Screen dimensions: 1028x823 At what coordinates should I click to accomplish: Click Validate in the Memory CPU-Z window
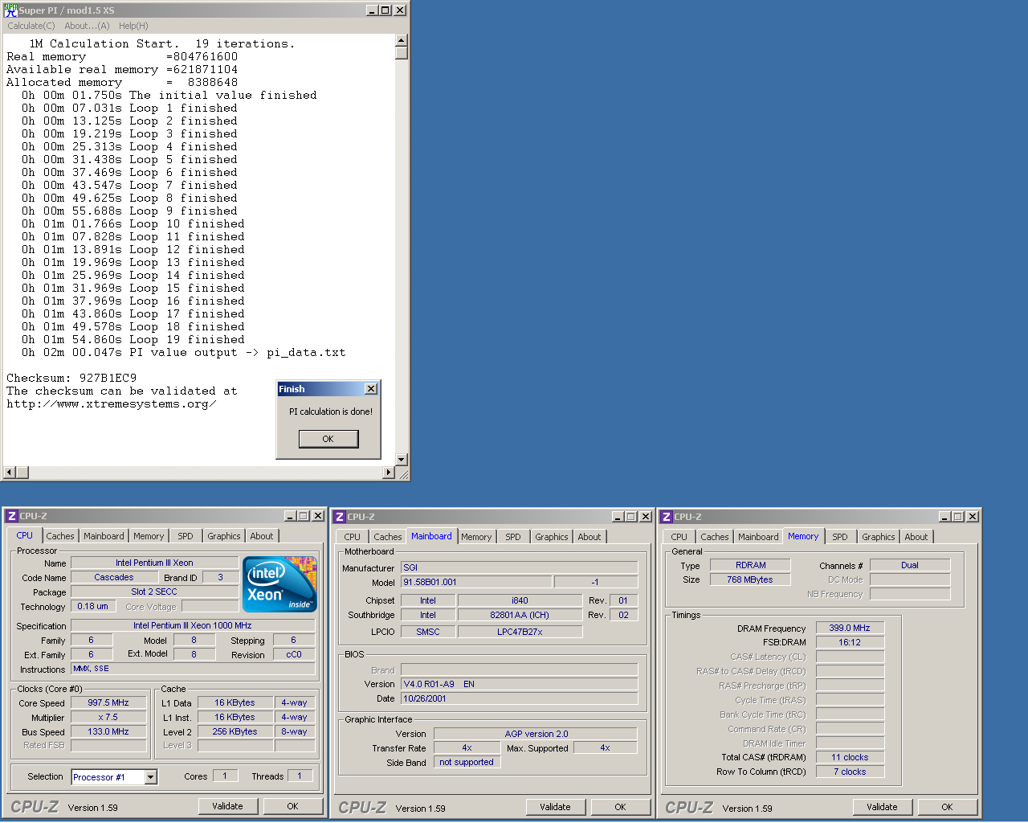tap(883, 807)
